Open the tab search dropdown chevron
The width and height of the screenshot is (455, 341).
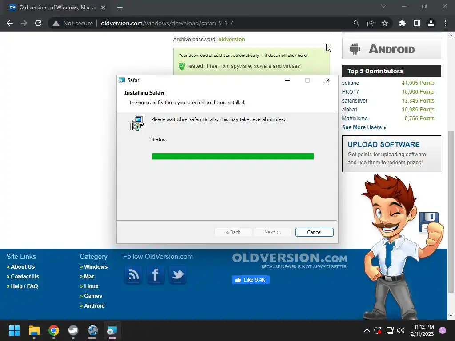pyautogui.click(x=383, y=6)
